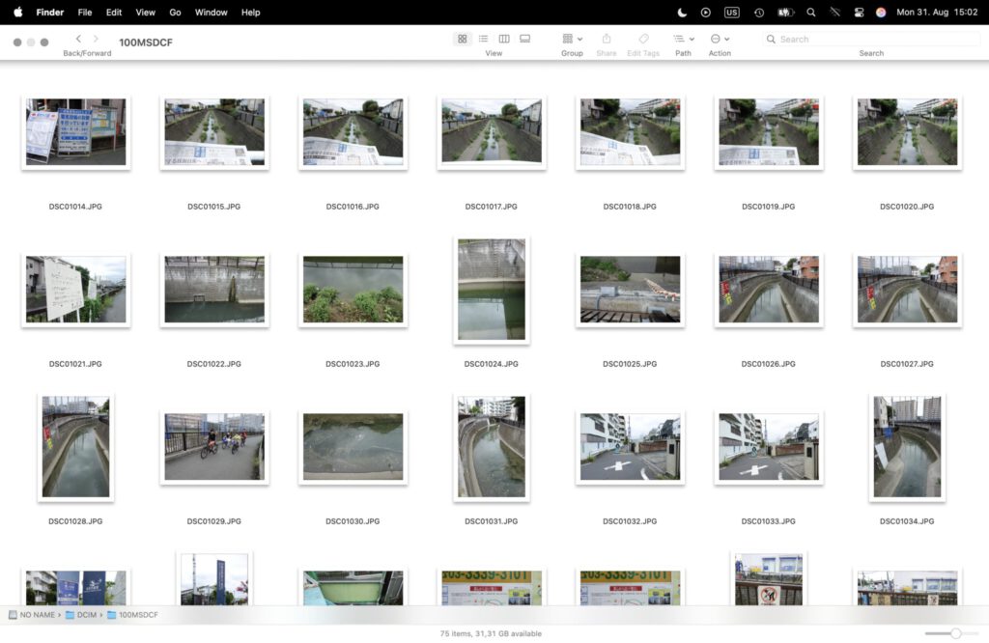The width and height of the screenshot is (989, 643).
Task: Select thumbnail DSC01023.JPG
Action: pos(353,290)
